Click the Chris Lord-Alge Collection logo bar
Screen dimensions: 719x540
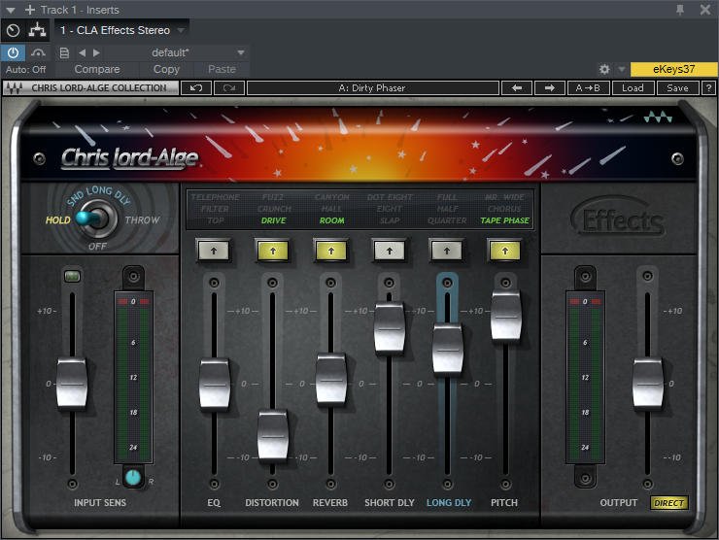[x=90, y=87]
